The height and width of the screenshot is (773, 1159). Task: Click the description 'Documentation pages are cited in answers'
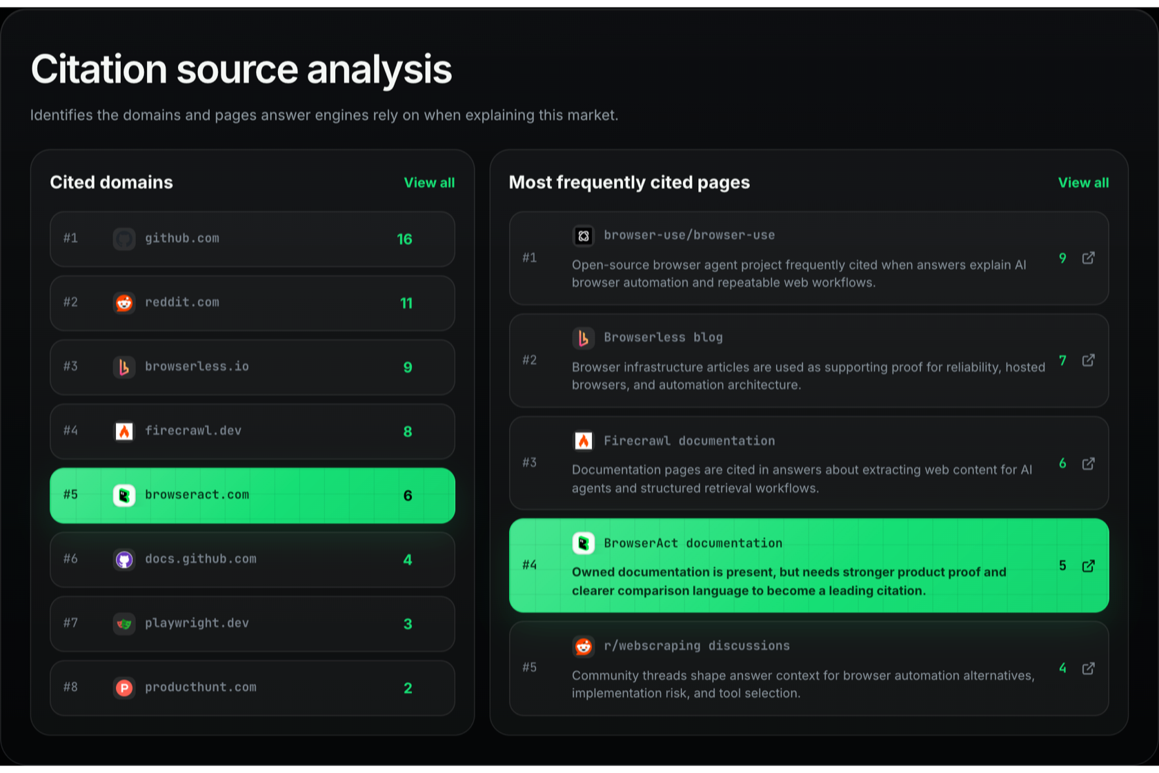pos(802,479)
